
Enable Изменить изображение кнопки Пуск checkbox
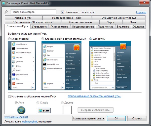pos(9,96)
